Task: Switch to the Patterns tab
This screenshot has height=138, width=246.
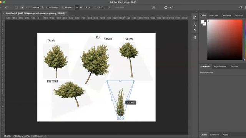Action: [x=238, y=15]
